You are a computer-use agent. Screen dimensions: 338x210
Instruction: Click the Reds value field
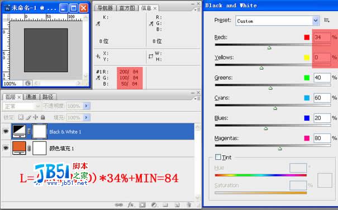(322, 37)
